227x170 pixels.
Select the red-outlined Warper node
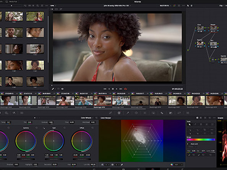tap(214, 29)
